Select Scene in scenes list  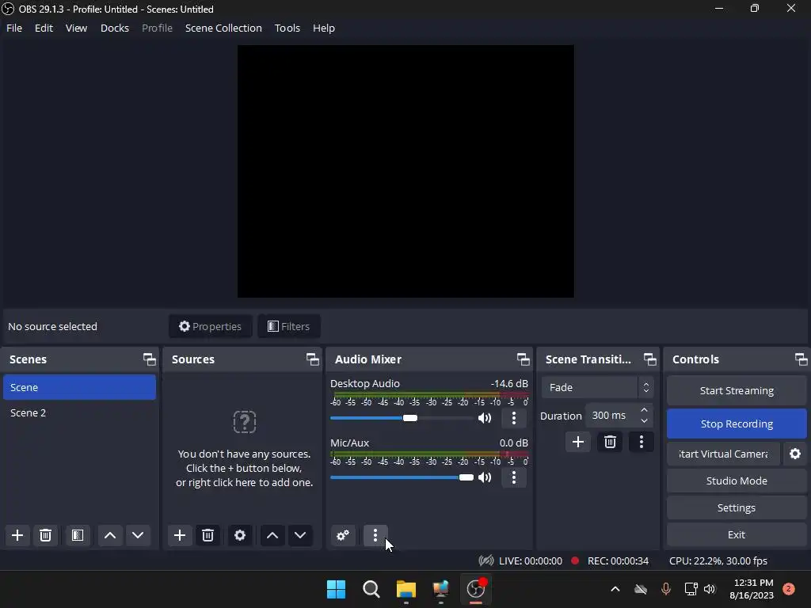click(79, 387)
